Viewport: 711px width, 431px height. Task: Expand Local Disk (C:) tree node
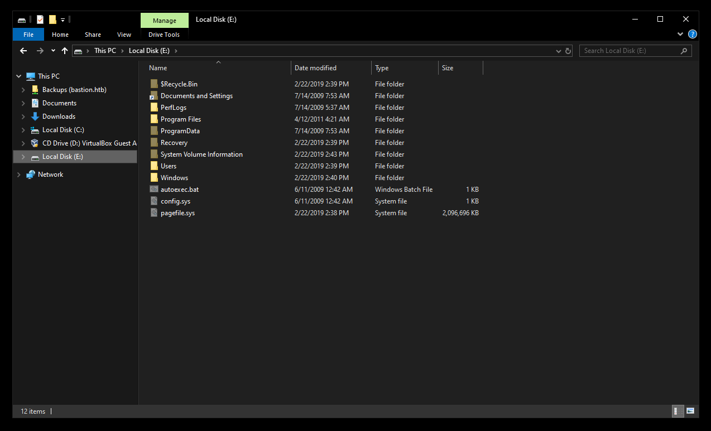tap(23, 130)
